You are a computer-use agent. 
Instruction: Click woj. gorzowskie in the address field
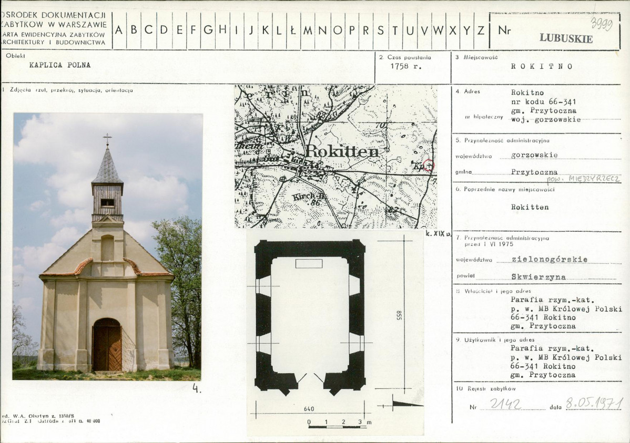click(x=546, y=119)
